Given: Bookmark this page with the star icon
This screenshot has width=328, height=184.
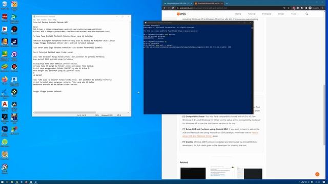Looking at the screenshot, I should point(289,8).
